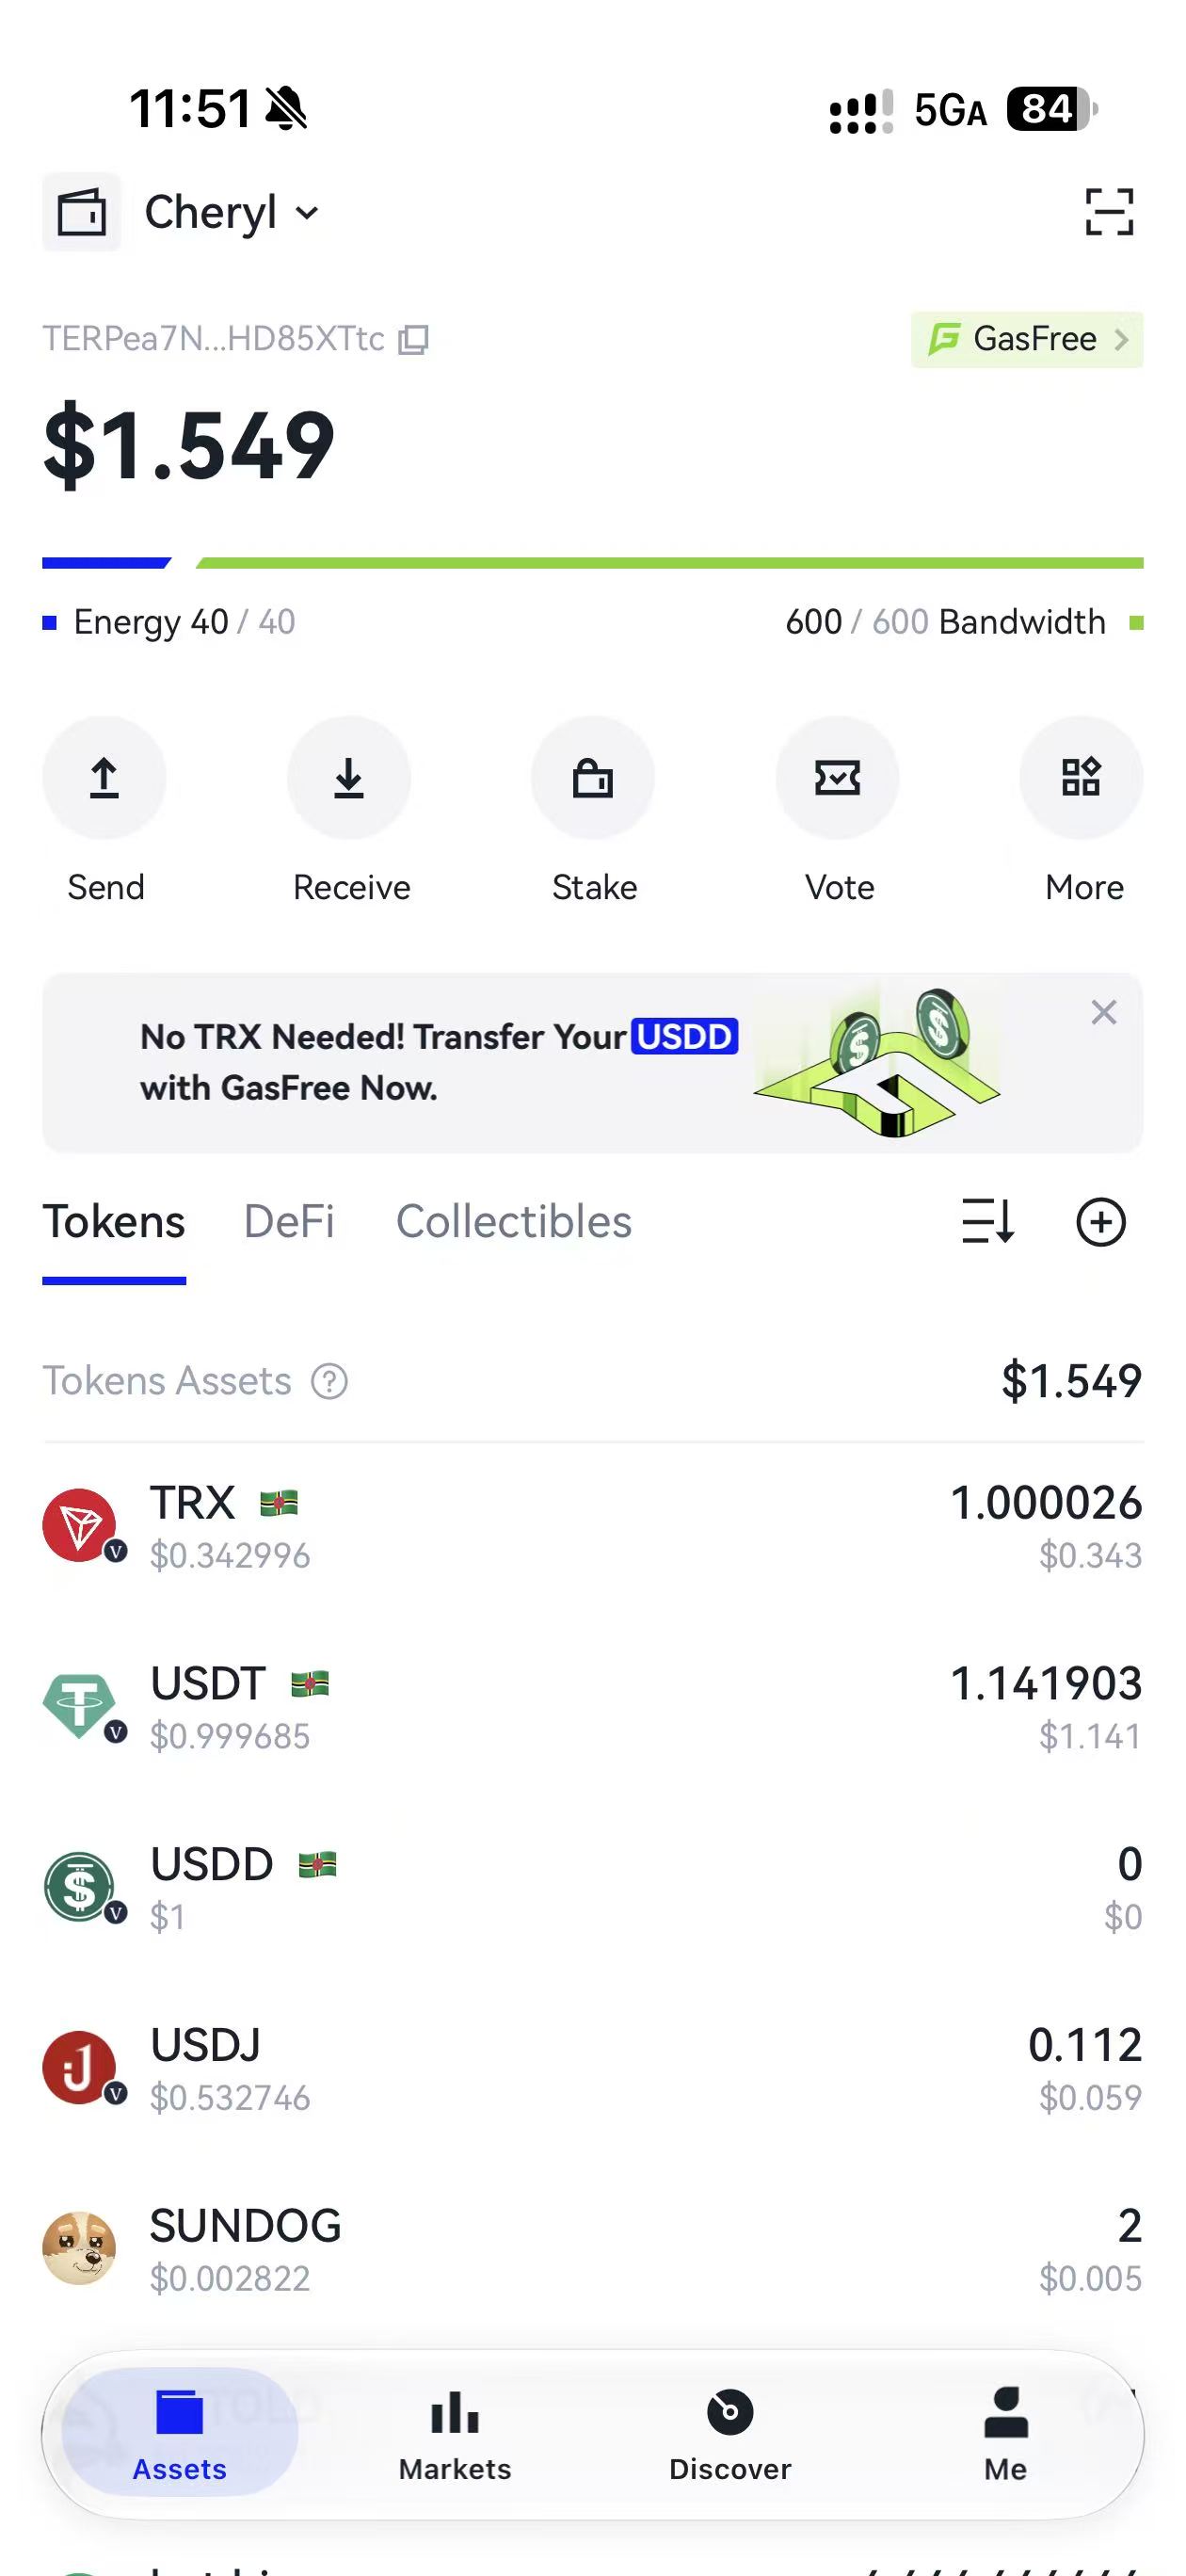The width and height of the screenshot is (1186, 2576).
Task: Show Tokens Assets help tooltip
Action: click(x=329, y=1381)
